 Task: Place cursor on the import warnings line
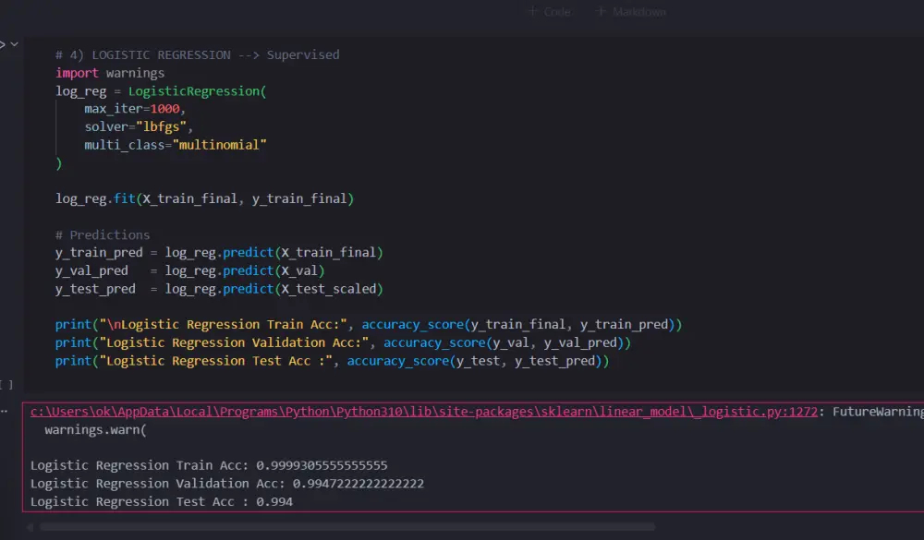[x=110, y=73]
